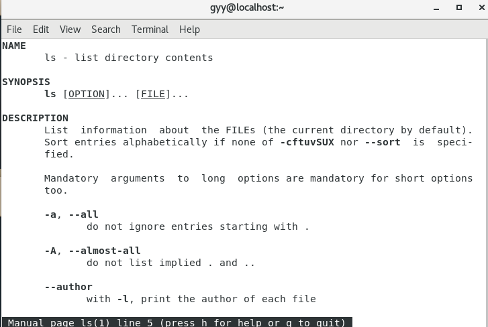This screenshot has width=488, height=327.
Task: Click the SYNOPSIS section heading
Action: (x=26, y=82)
